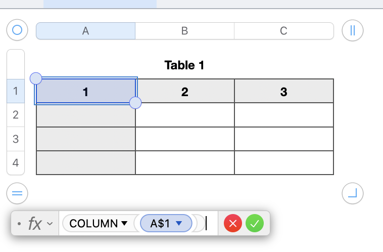Viewport: 383px width, 252px height.
Task: Open the COLUMN function dropdown arrow
Action: pyautogui.click(x=124, y=223)
